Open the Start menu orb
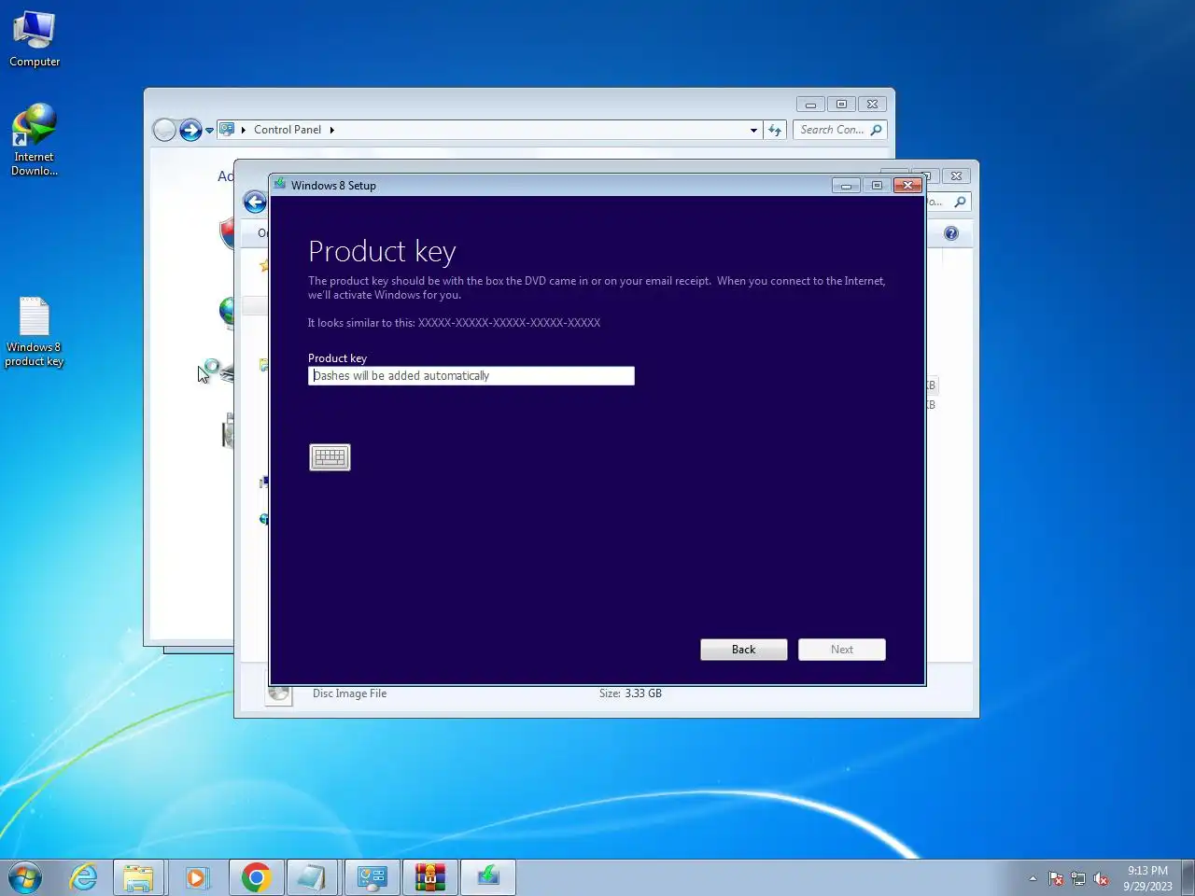Screen dimensions: 1195x896 [x=24, y=877]
